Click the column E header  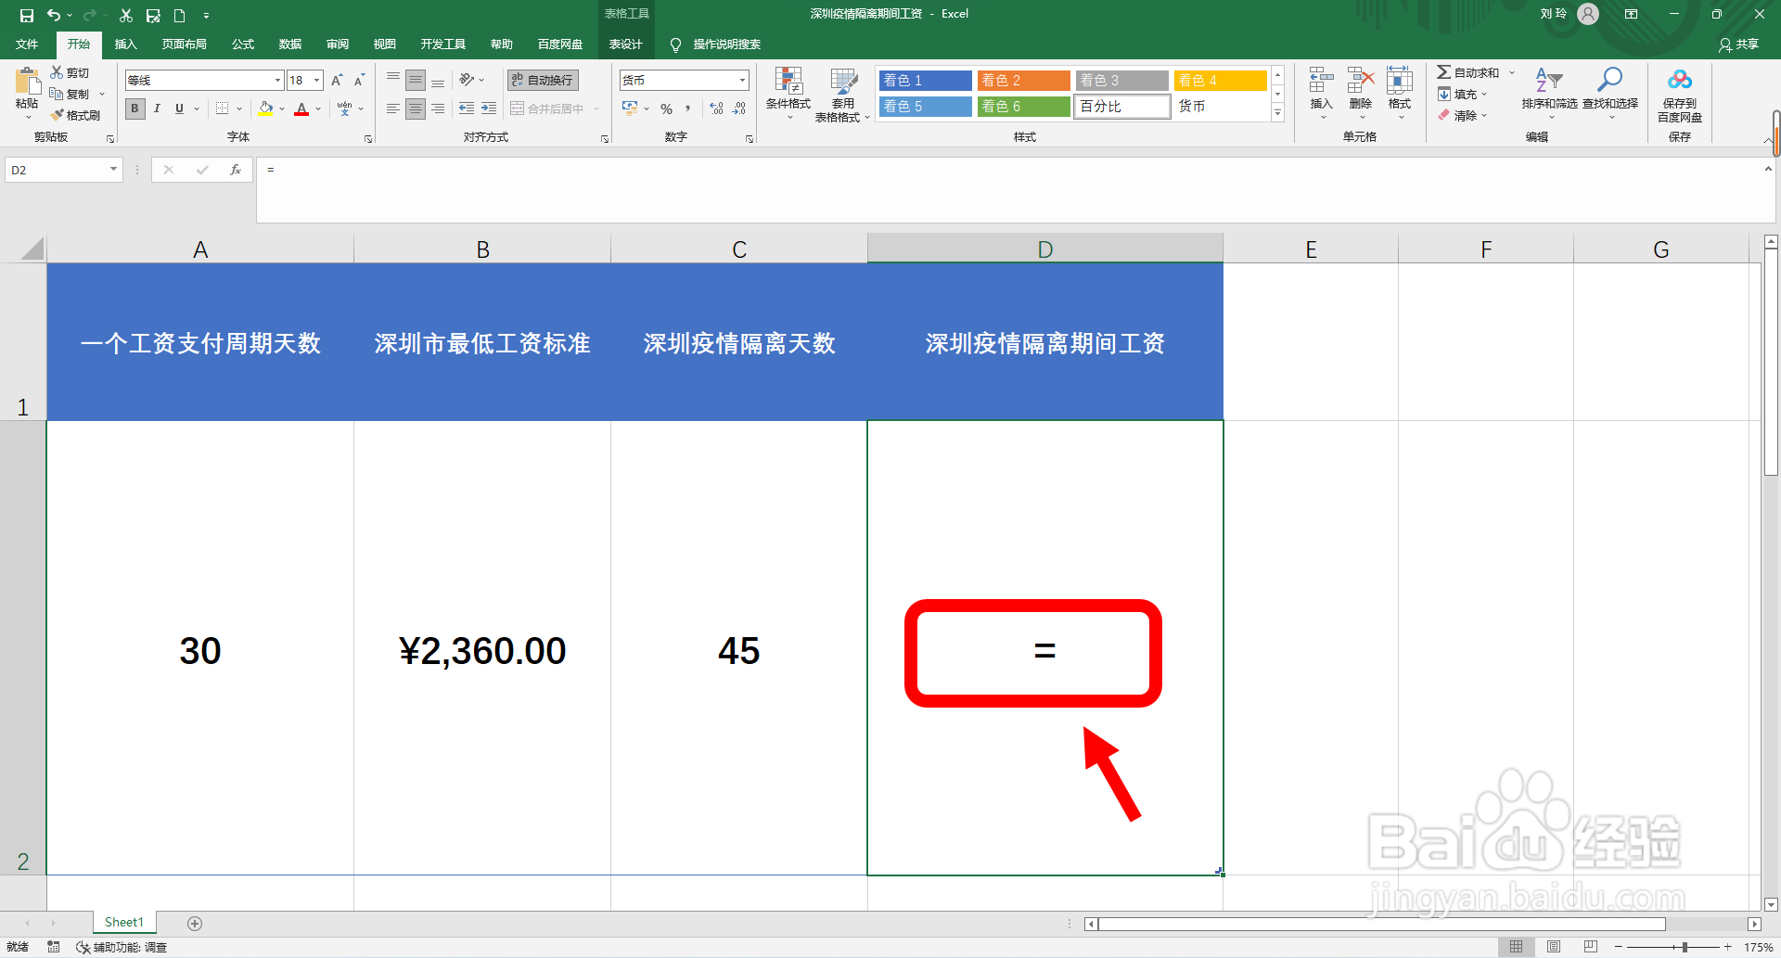[1311, 249]
